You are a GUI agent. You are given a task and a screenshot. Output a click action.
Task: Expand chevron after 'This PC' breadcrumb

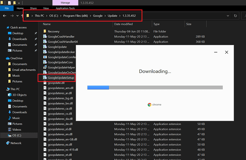click(x=47, y=16)
